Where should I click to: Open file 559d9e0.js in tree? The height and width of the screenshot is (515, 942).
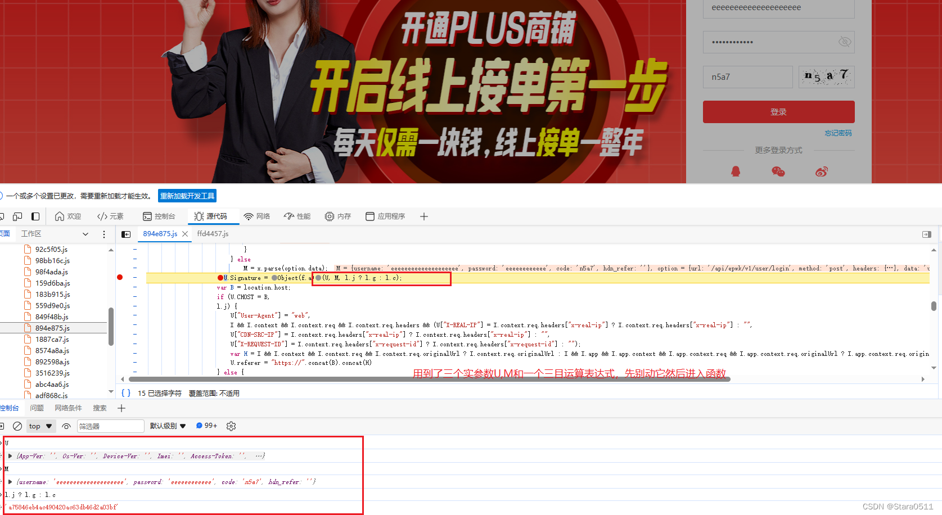coord(52,305)
